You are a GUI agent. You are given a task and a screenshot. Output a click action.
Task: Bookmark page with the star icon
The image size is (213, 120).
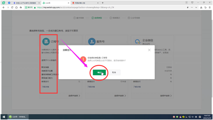pos(21,7)
